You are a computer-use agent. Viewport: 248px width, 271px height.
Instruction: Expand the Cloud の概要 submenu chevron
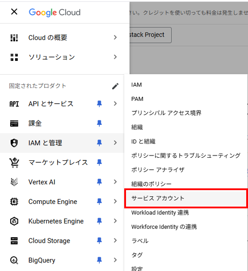coord(115,37)
